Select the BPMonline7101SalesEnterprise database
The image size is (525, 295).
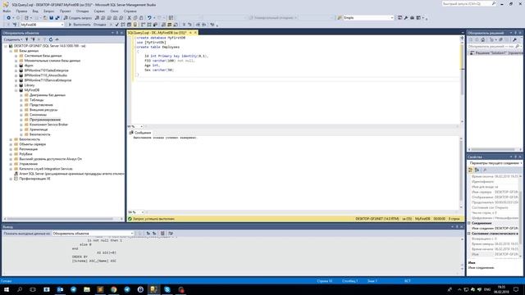[47, 70]
